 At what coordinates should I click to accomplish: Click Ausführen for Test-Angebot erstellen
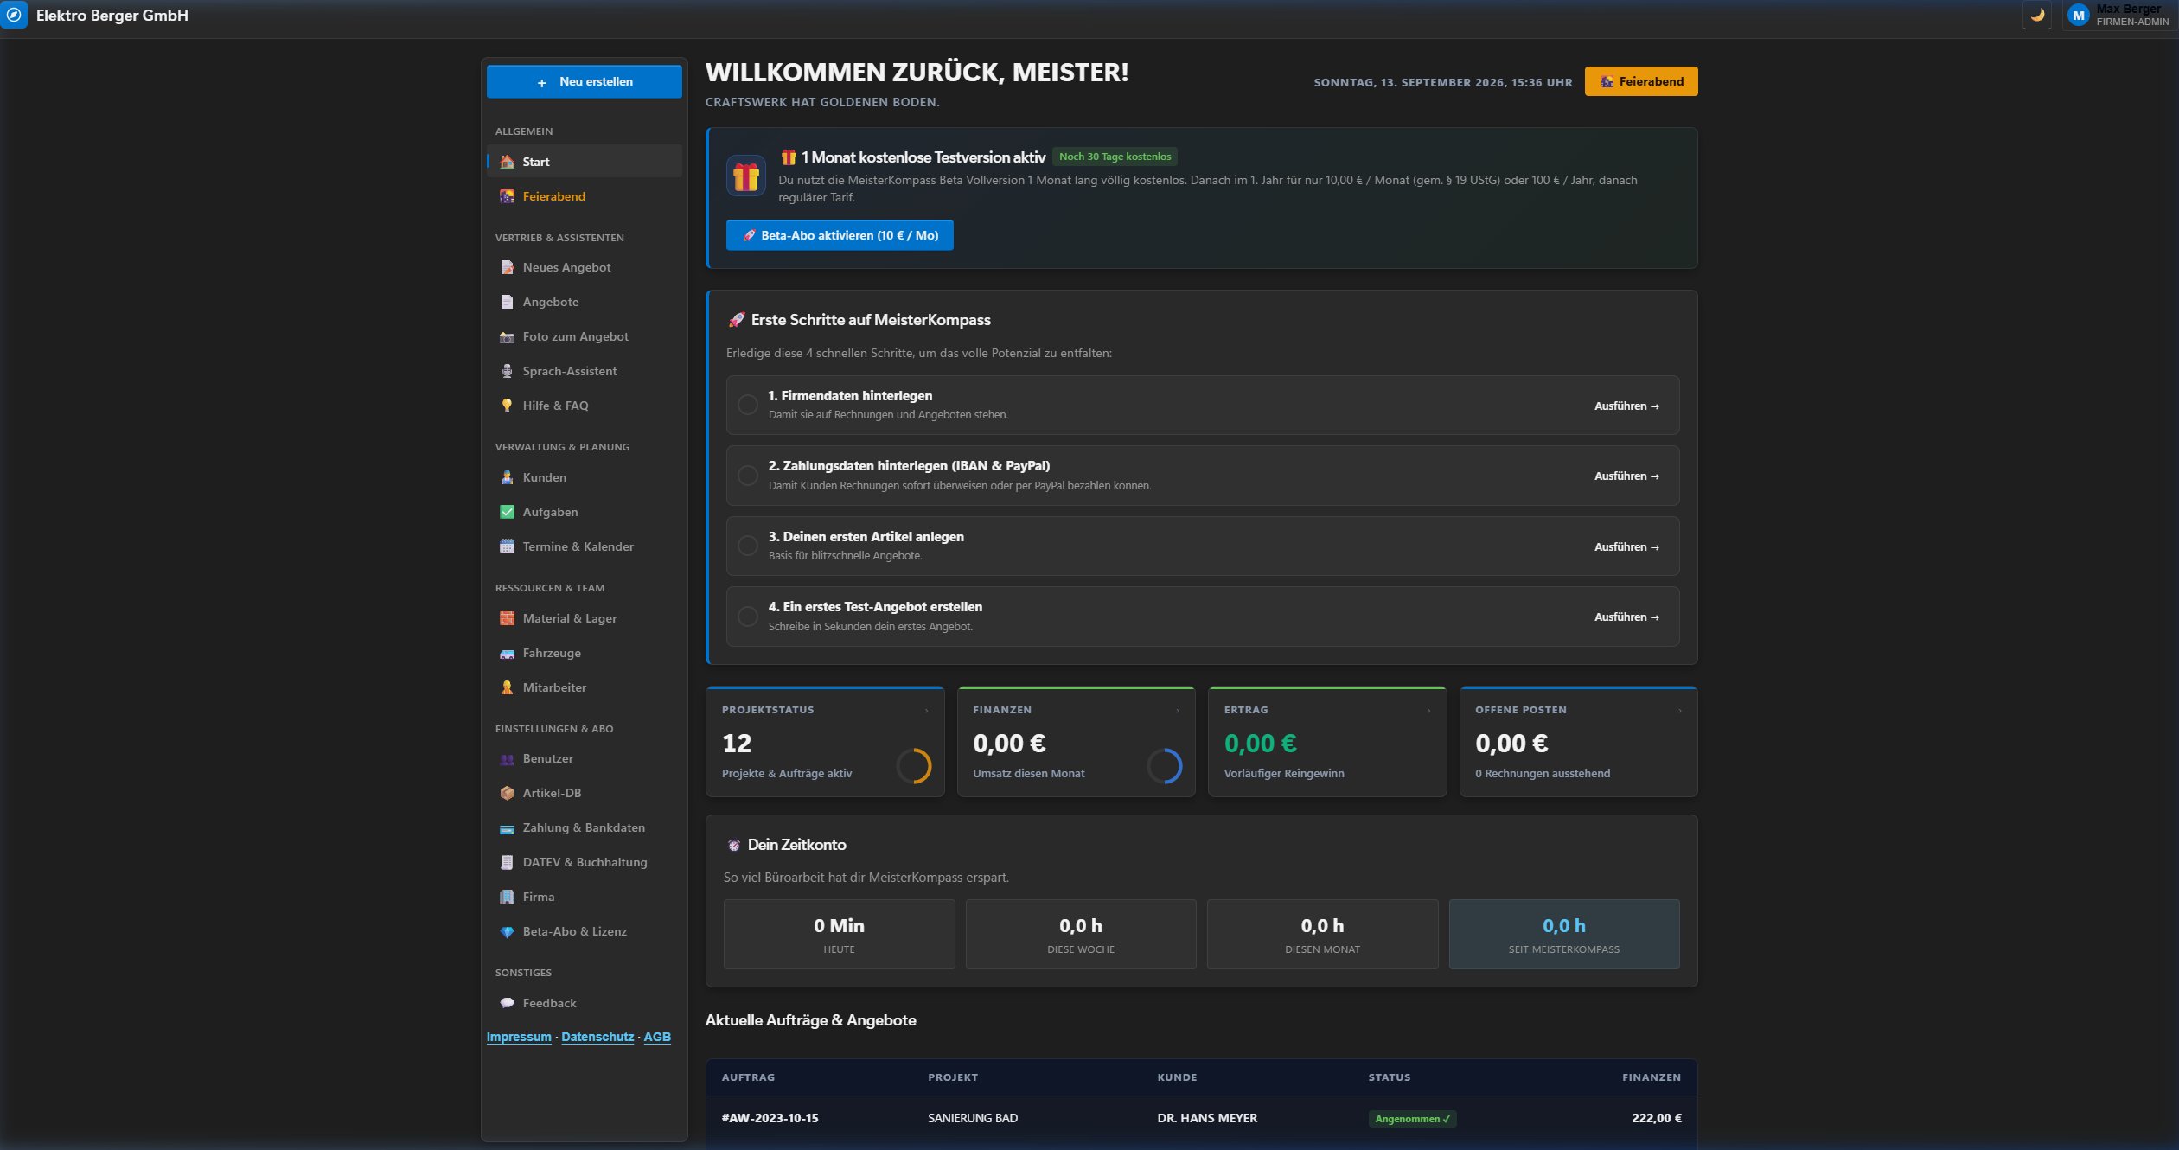1626,617
